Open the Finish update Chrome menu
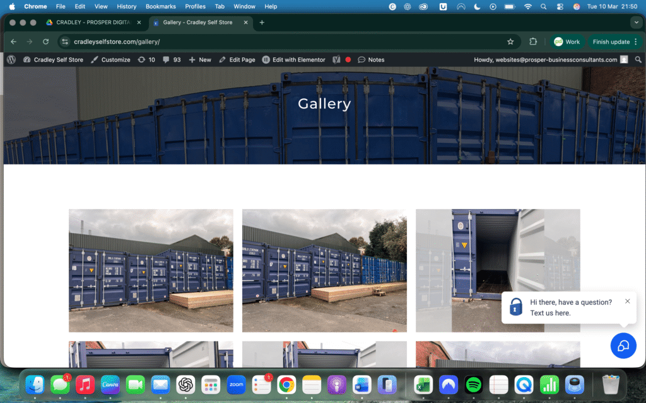This screenshot has width=646, height=403. [615, 42]
